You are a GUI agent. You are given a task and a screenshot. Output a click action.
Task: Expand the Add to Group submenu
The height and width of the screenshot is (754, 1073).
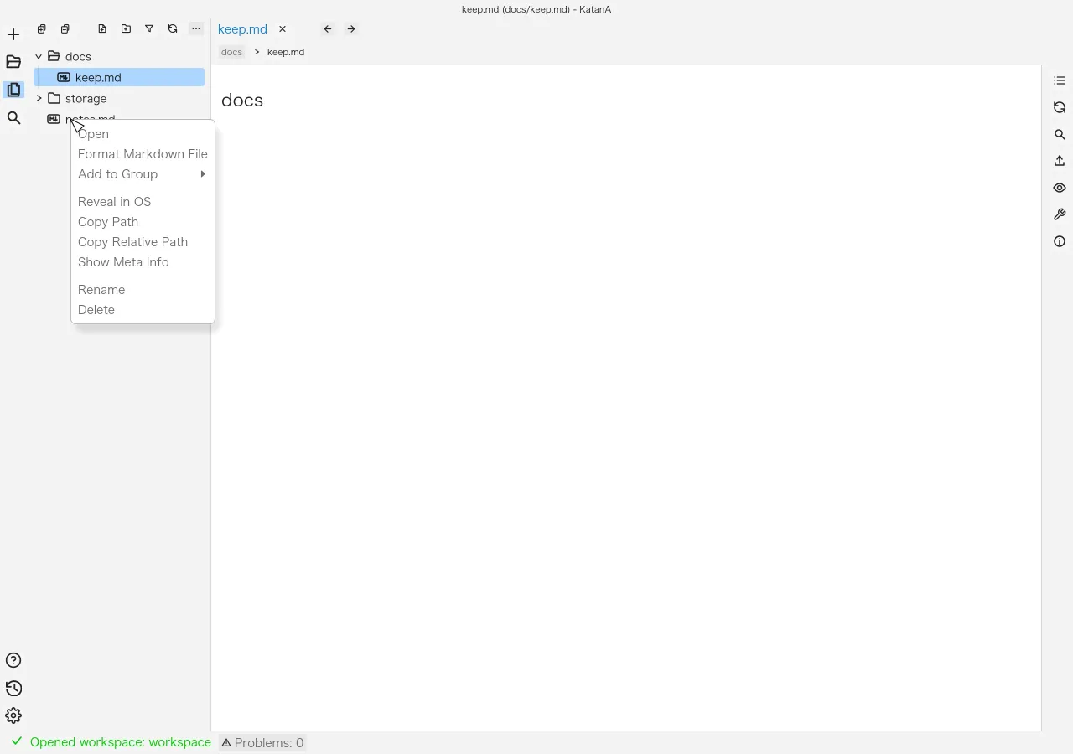tap(143, 174)
